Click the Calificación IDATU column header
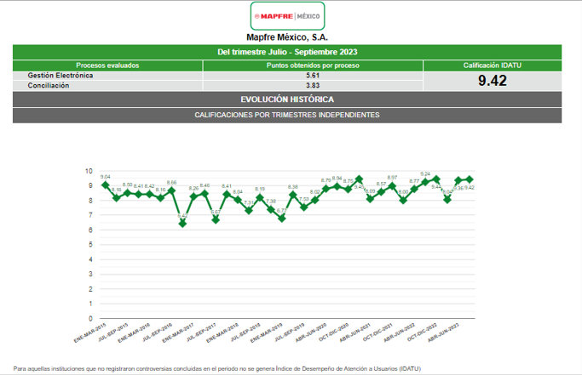582x375 pixels. 493,65
